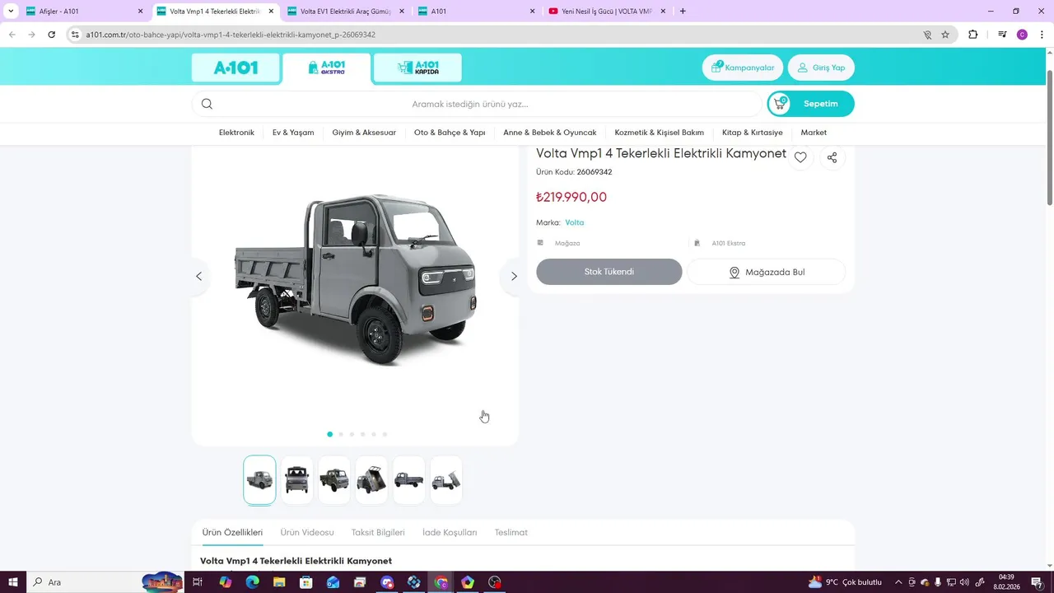1054x593 pixels.
Task: Select the Taksit Bilgileri tab
Action: [x=378, y=533]
